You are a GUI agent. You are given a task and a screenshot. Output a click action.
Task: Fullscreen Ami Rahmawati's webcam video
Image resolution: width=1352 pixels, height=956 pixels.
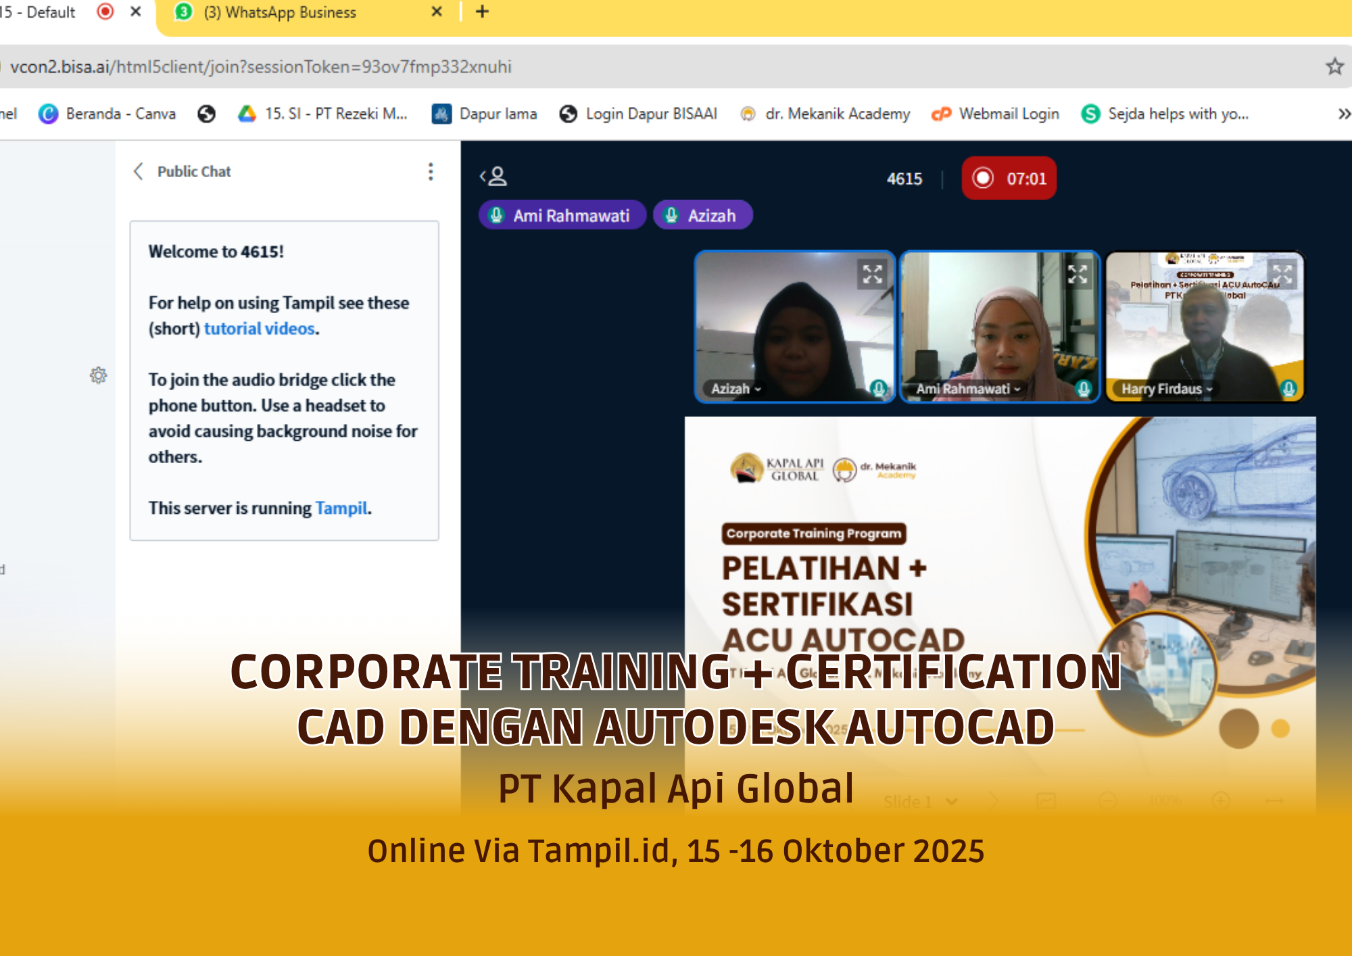[x=1078, y=274]
